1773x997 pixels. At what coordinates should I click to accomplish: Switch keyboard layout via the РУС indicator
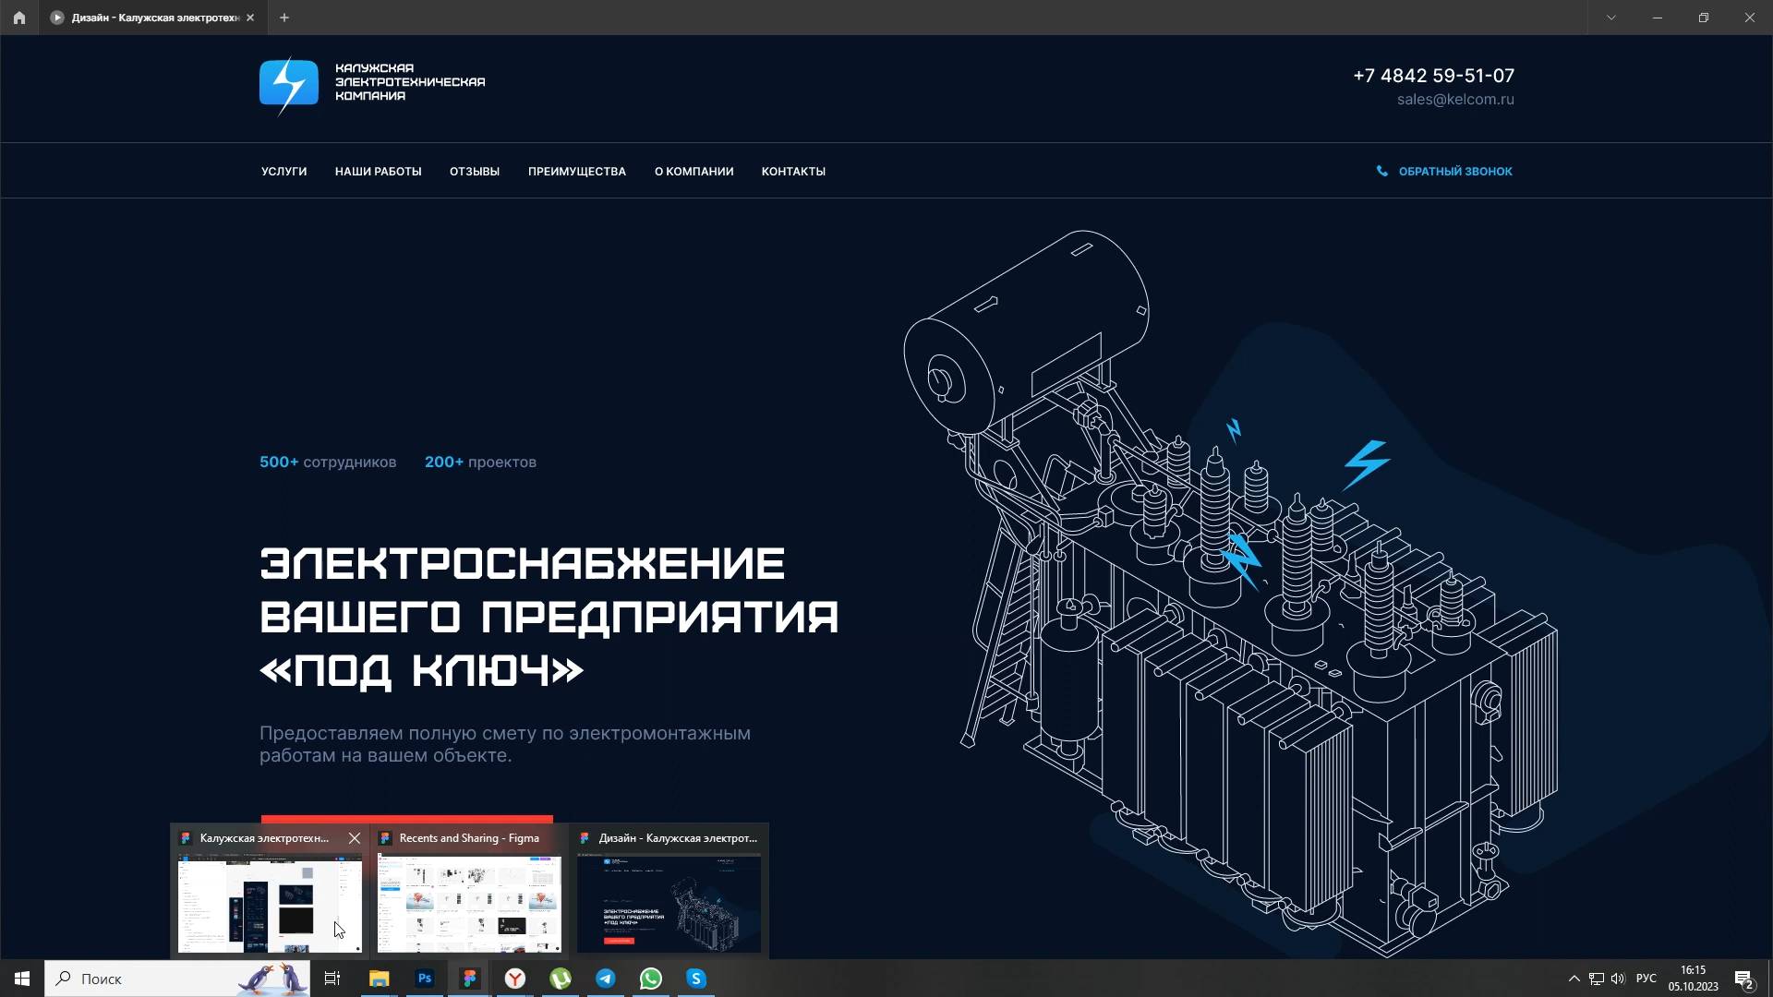click(x=1648, y=979)
